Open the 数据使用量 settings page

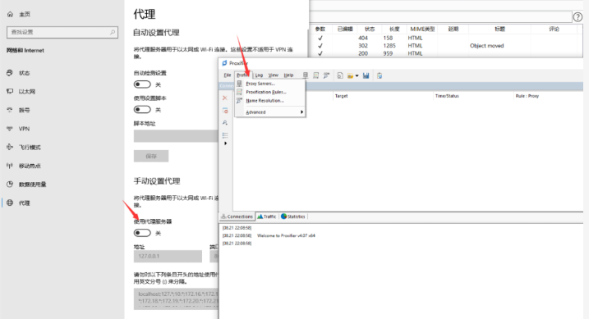click(x=32, y=185)
